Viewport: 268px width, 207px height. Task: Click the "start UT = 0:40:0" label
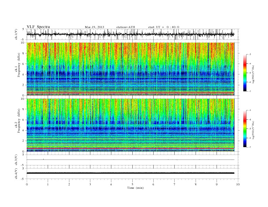[x=163, y=27]
